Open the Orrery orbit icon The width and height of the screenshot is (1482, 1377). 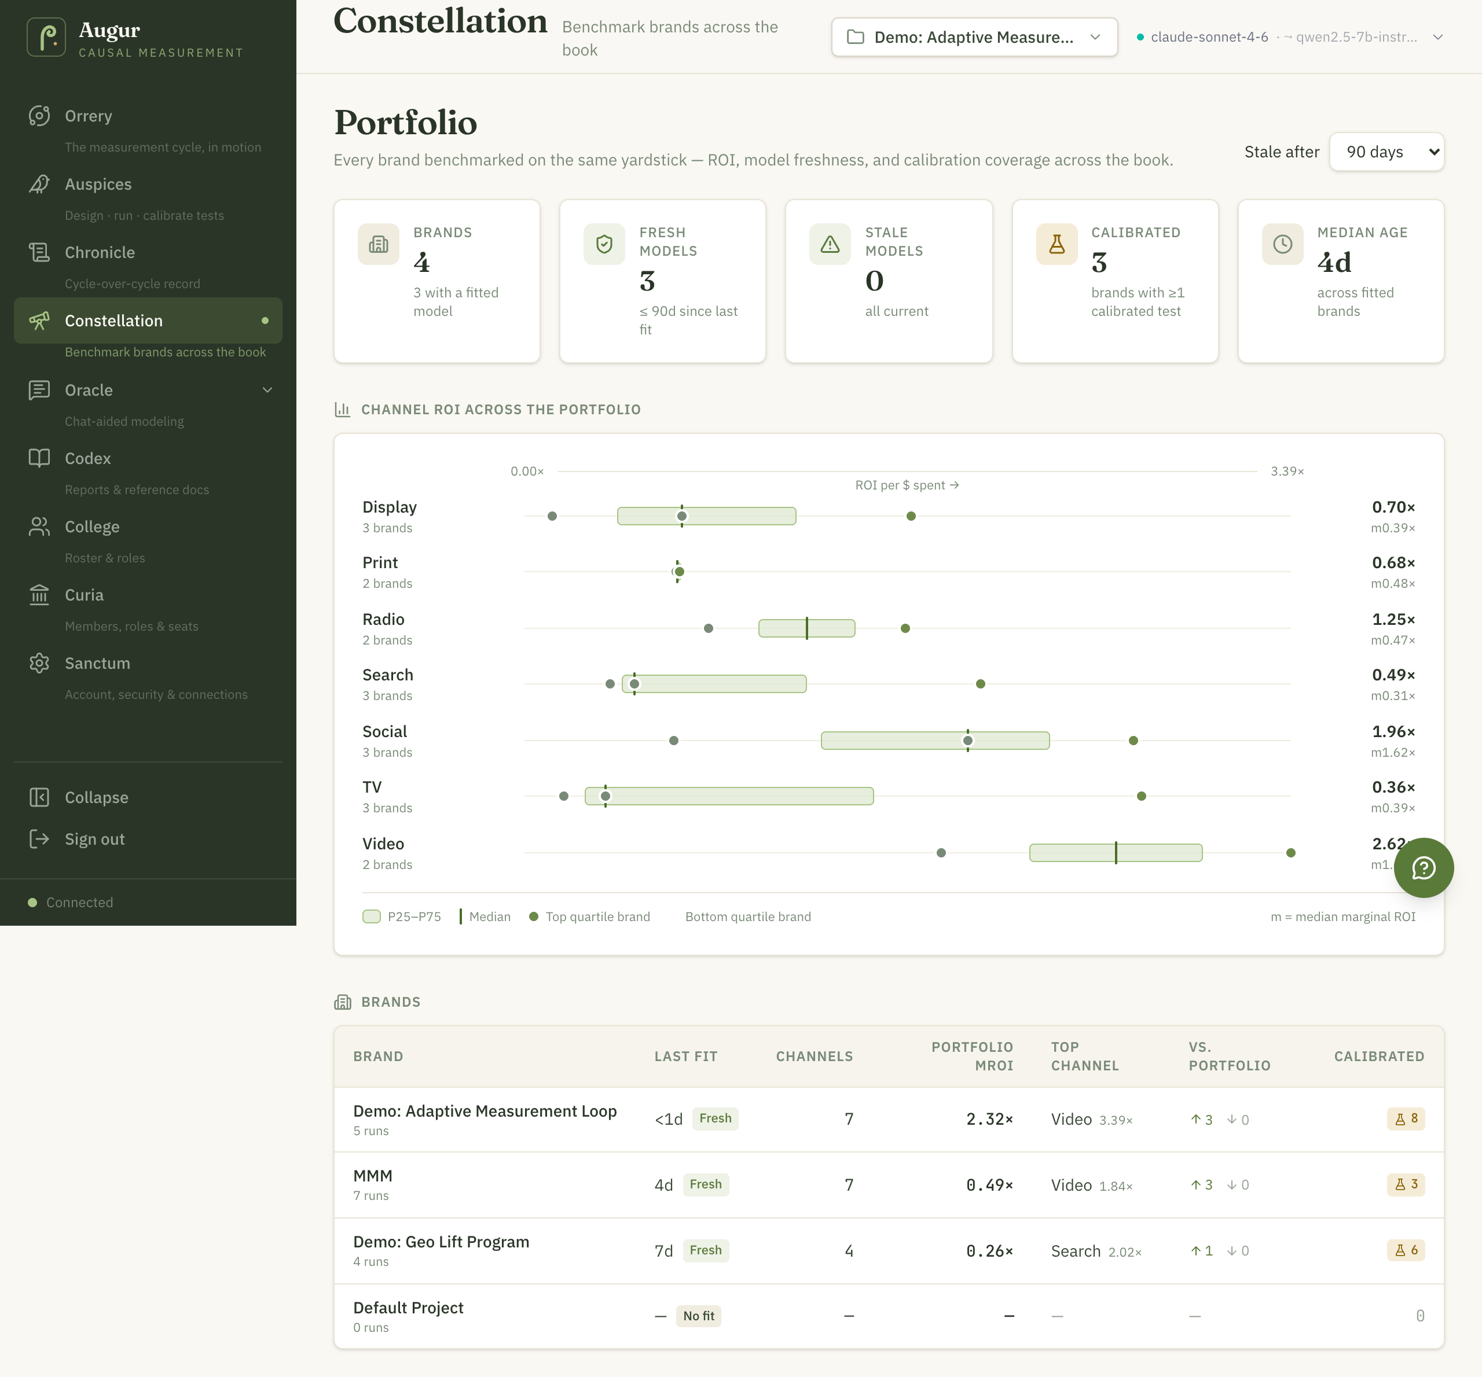(39, 116)
